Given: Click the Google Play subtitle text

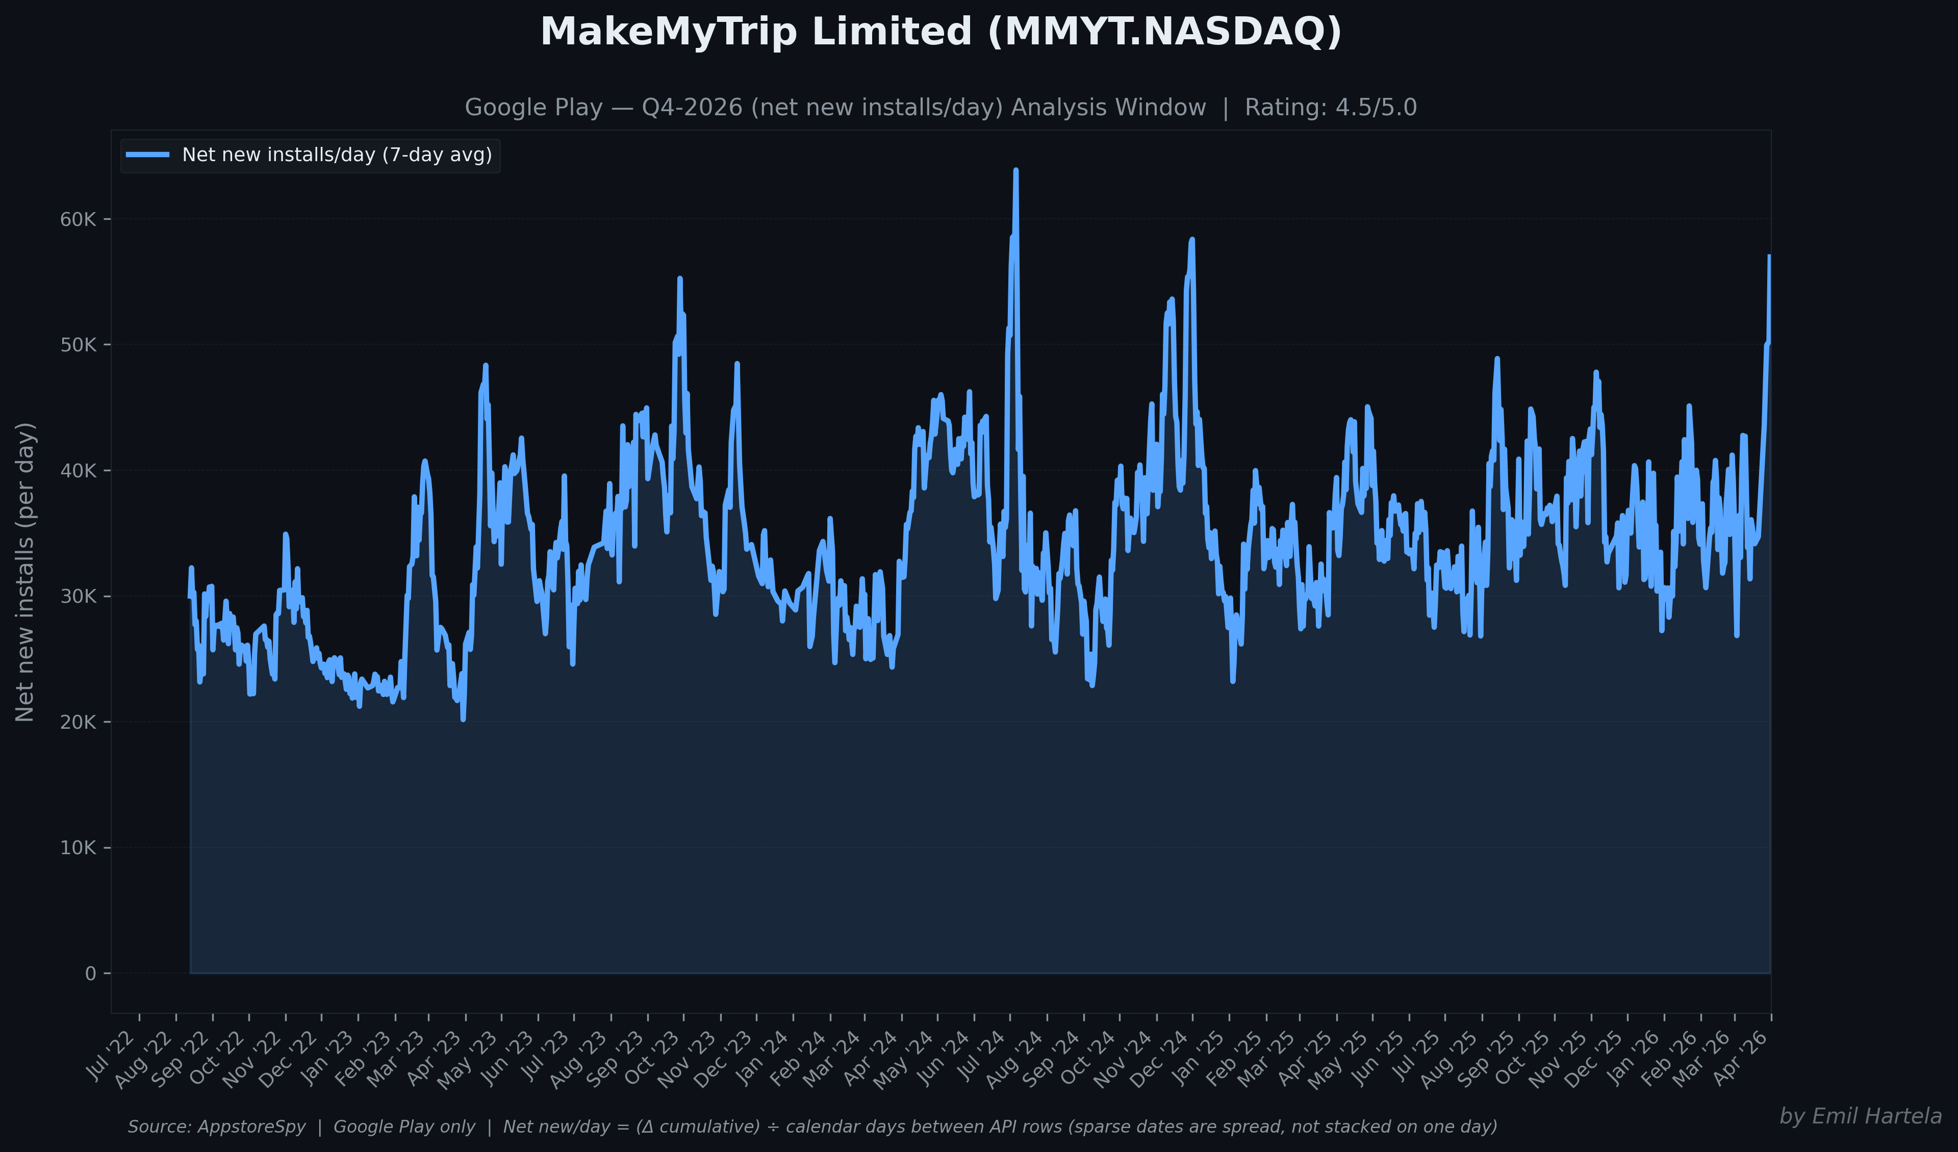Looking at the screenshot, I should 940,107.
